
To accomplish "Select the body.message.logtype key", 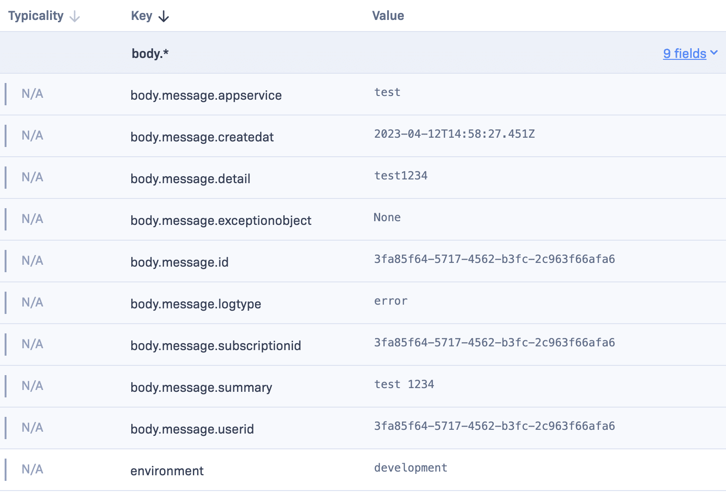I will pos(196,304).
